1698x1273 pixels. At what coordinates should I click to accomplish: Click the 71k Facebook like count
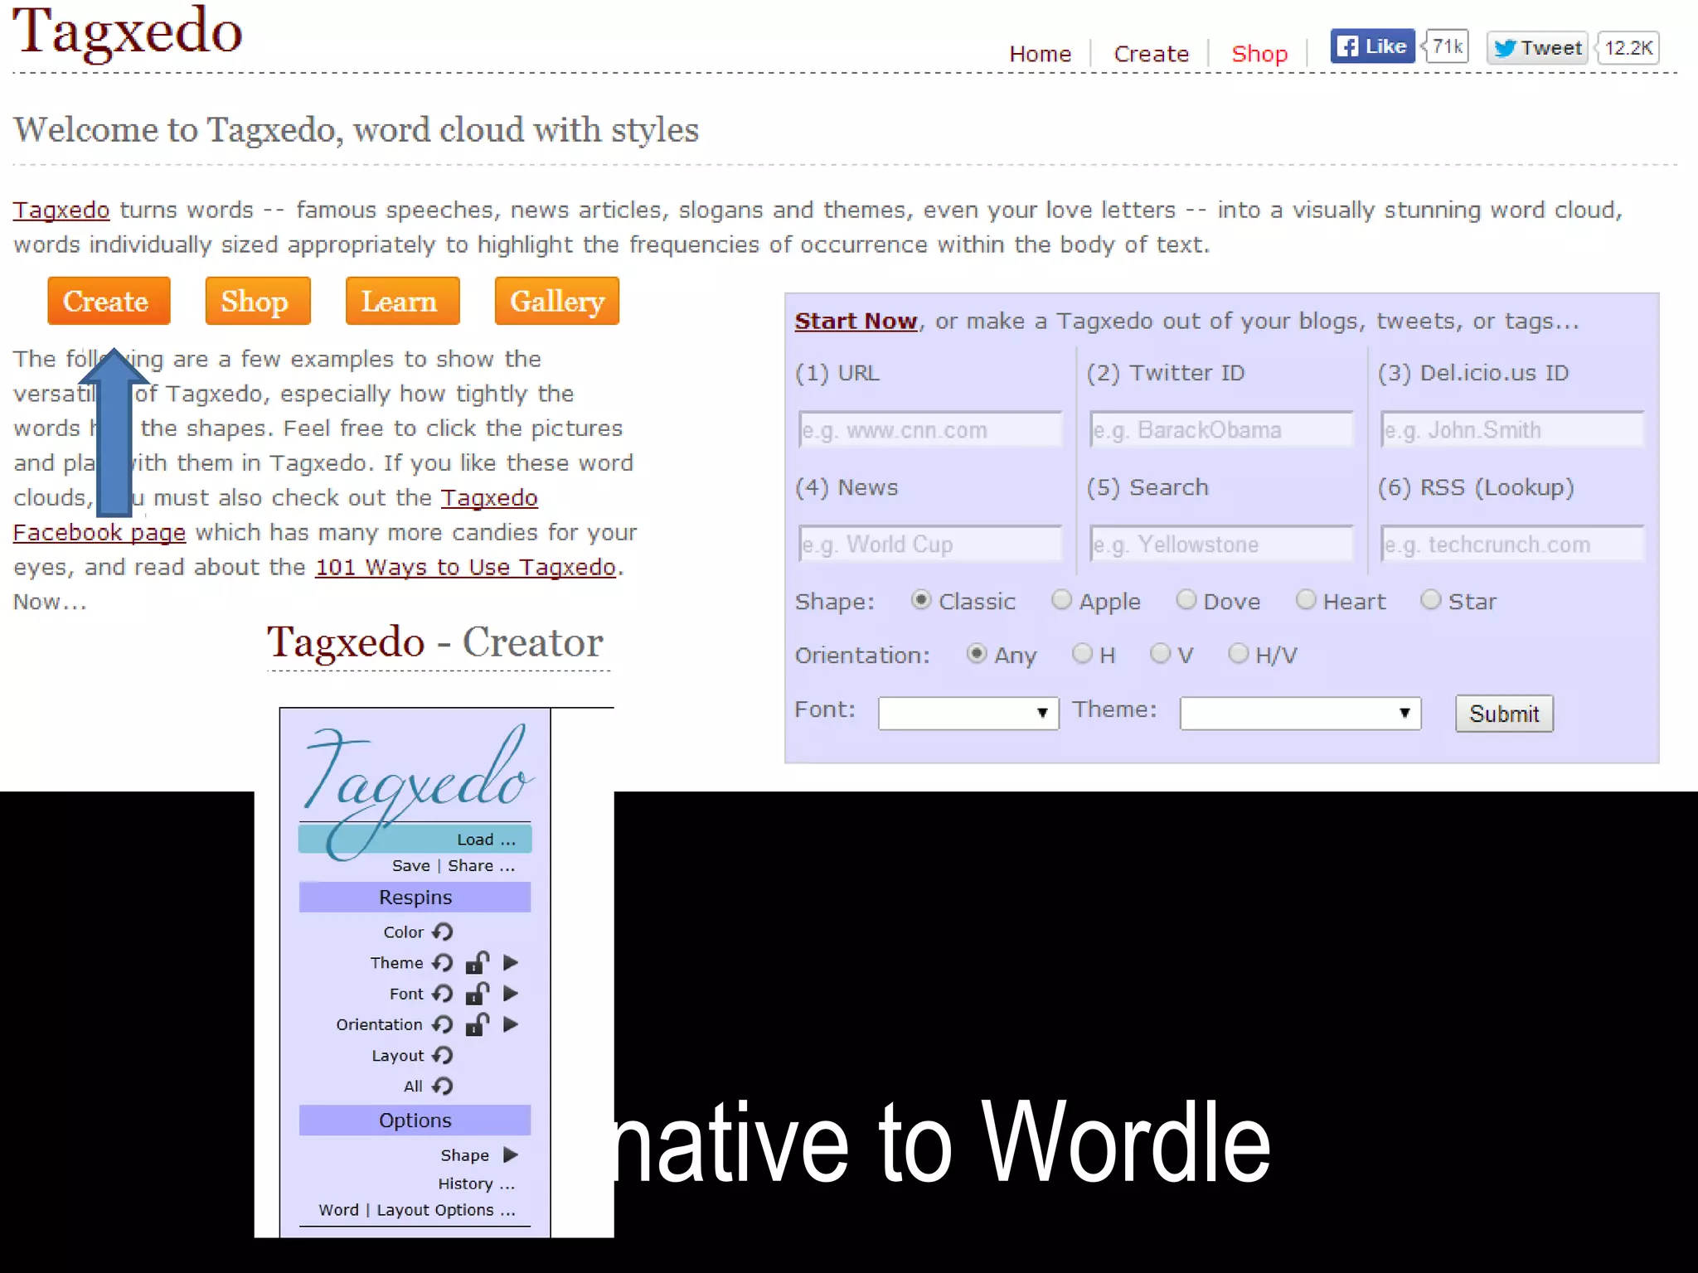1447,46
